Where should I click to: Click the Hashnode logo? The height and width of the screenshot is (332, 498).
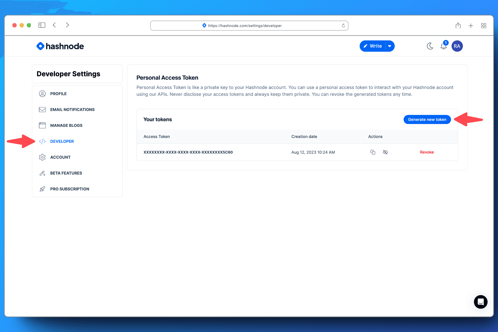point(60,46)
